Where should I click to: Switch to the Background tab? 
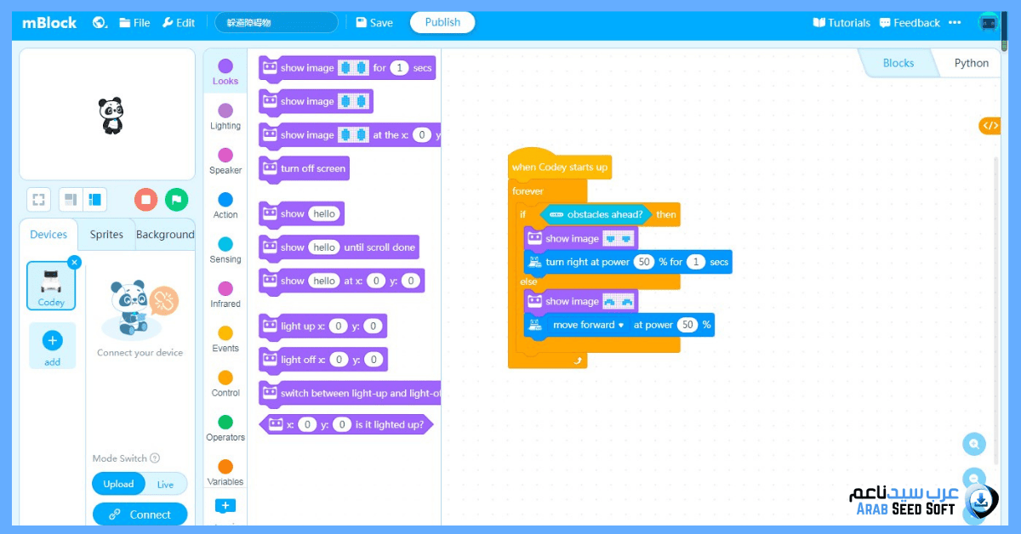coord(165,235)
